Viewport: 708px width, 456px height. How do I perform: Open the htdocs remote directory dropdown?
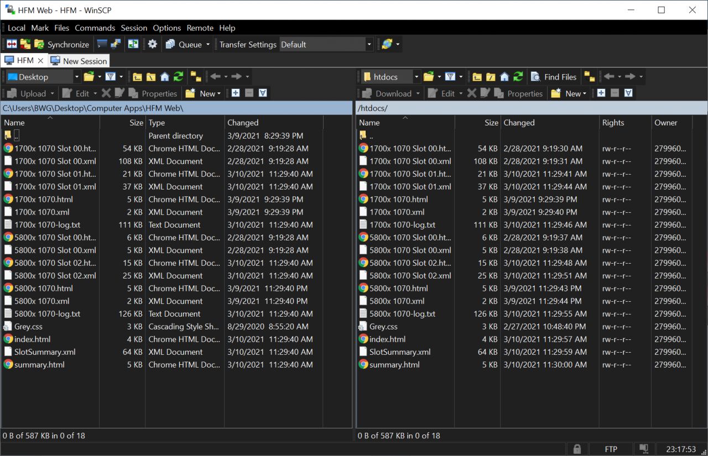415,77
